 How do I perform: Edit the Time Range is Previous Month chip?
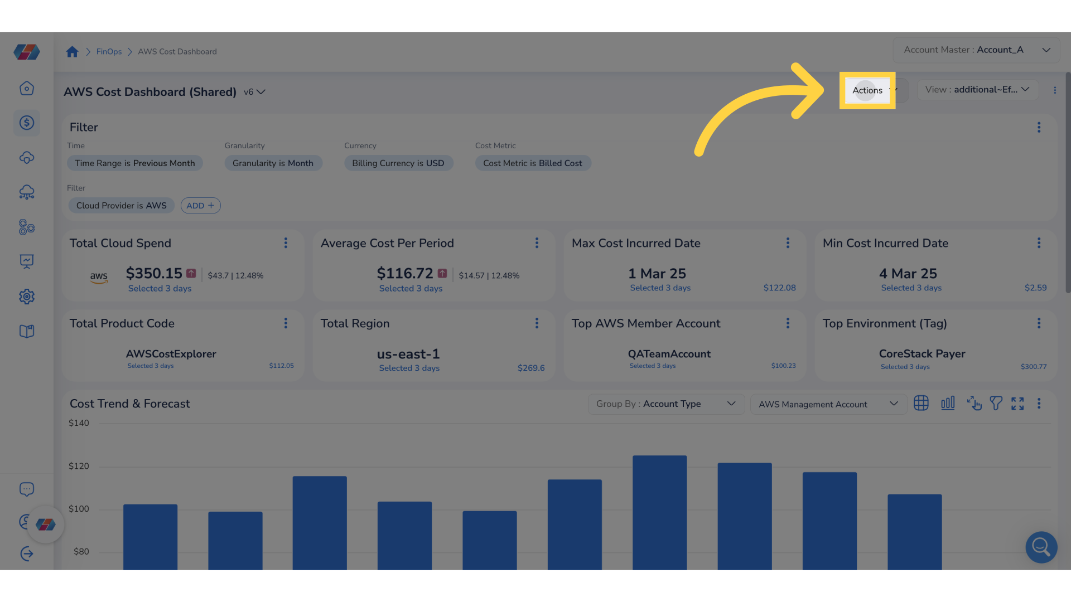tap(135, 163)
